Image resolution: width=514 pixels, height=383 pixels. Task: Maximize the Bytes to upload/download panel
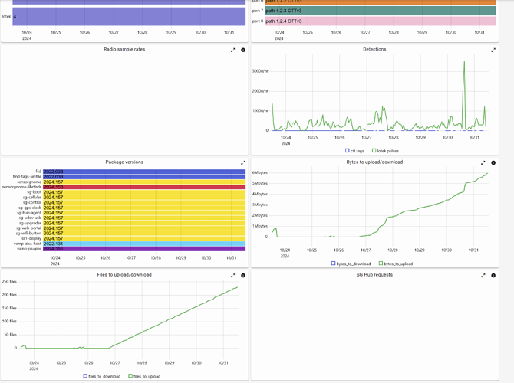(484, 162)
